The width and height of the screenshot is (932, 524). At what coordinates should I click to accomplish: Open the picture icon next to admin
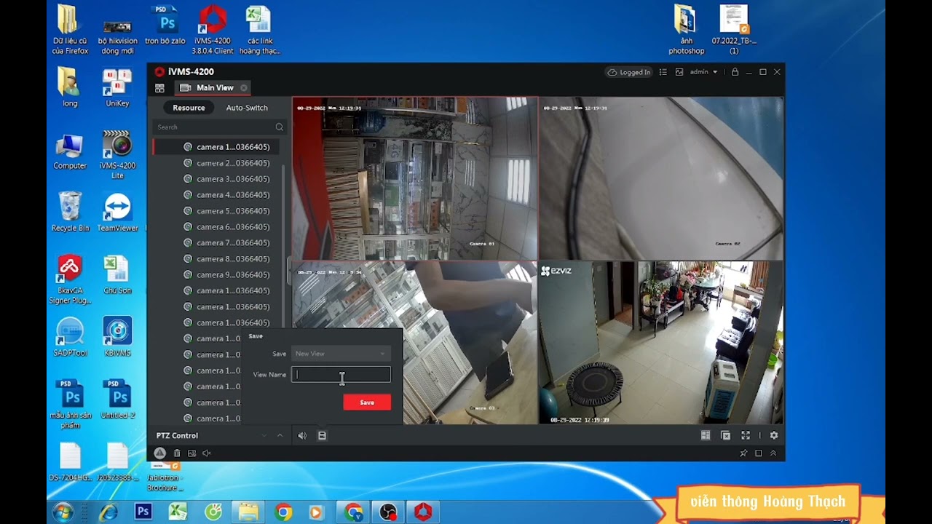(679, 72)
